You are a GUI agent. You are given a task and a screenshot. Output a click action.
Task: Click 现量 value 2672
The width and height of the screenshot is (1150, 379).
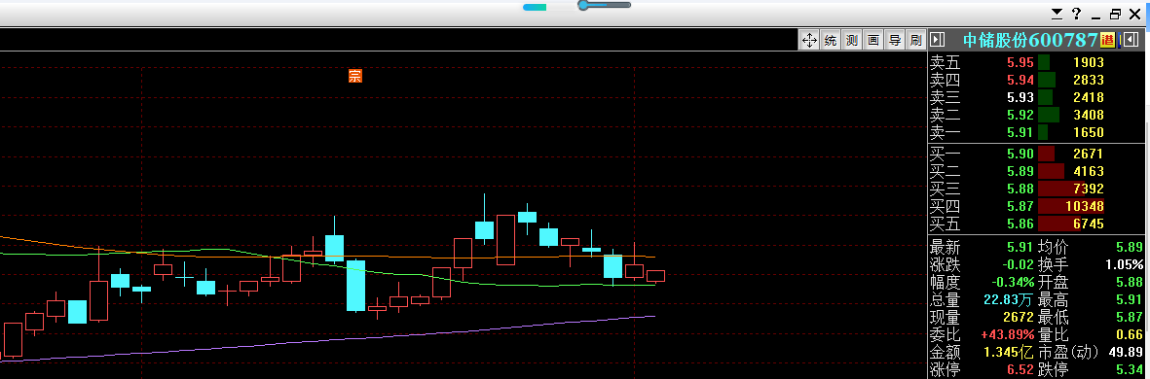1019,318
